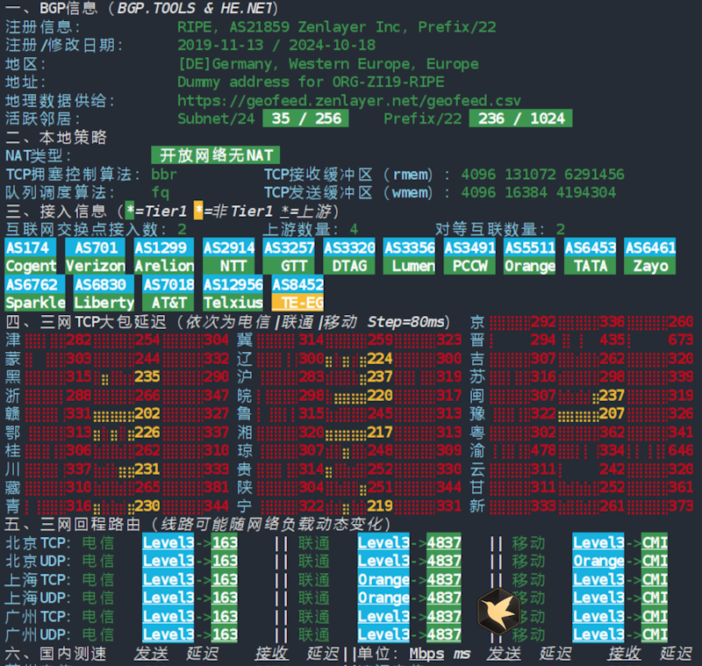702x666 pixels.
Task: Click the AS12956 Telxius badge
Action: click(233, 294)
